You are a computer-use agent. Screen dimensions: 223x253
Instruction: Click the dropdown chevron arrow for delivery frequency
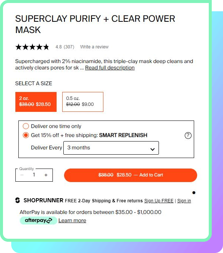tap(153, 149)
